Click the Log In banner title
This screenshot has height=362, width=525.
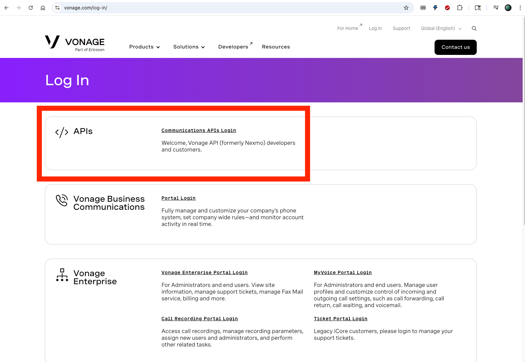pos(67,80)
